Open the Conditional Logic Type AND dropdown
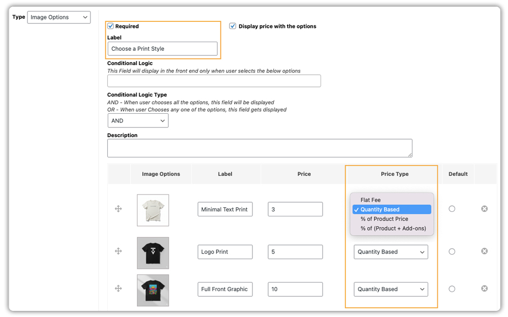 [x=138, y=120]
